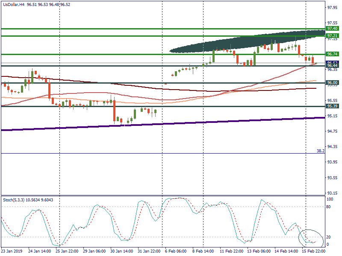The image size is (342, 256).
Task: Select the 95.39 support level label
Action: click(332, 106)
